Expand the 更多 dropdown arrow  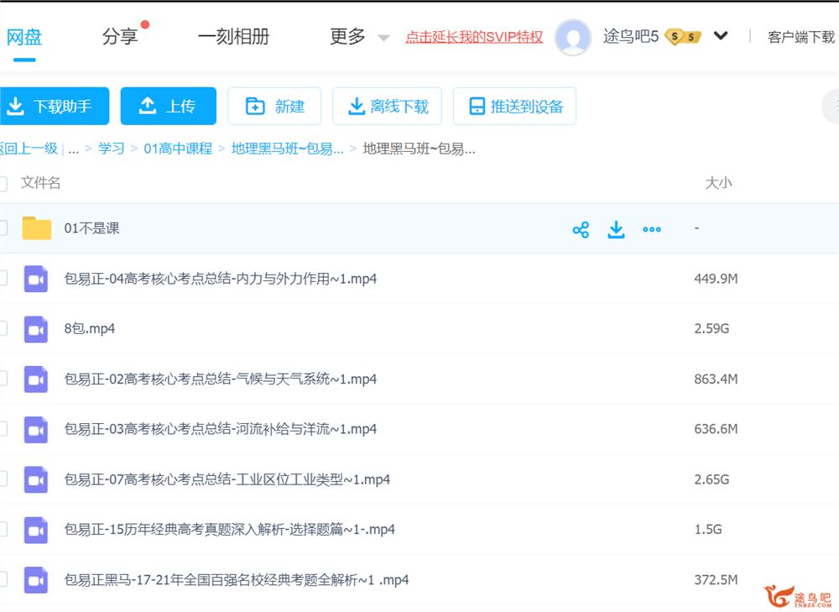383,38
